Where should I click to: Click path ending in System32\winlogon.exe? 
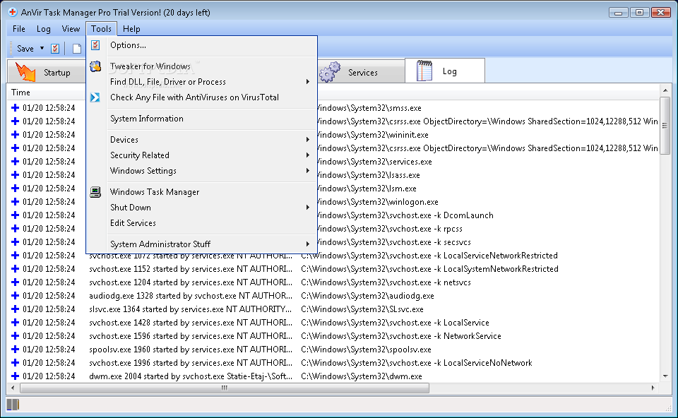point(377,202)
